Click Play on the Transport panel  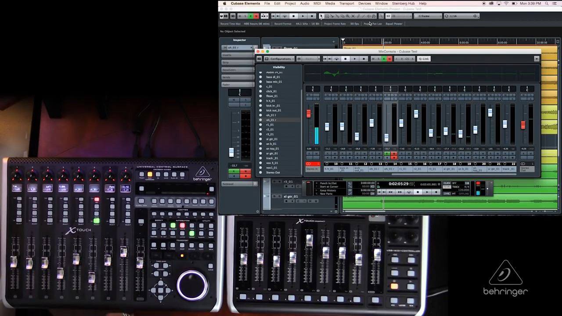427,192
